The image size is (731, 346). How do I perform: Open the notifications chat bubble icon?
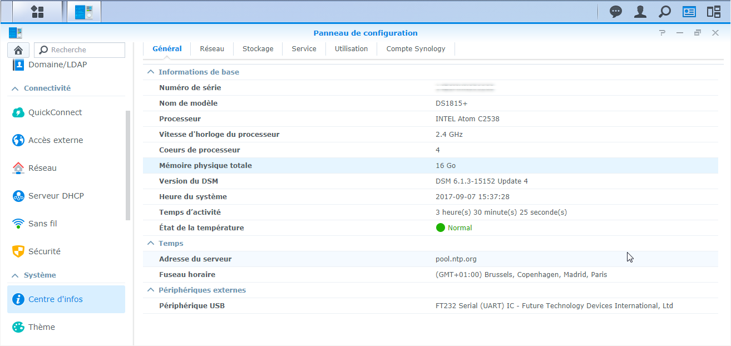[616, 12]
